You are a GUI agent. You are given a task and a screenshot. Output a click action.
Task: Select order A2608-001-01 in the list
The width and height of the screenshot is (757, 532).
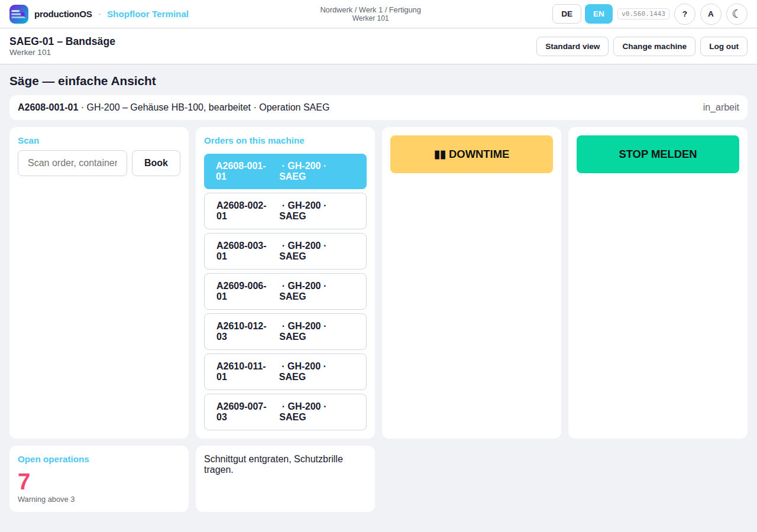(x=285, y=171)
